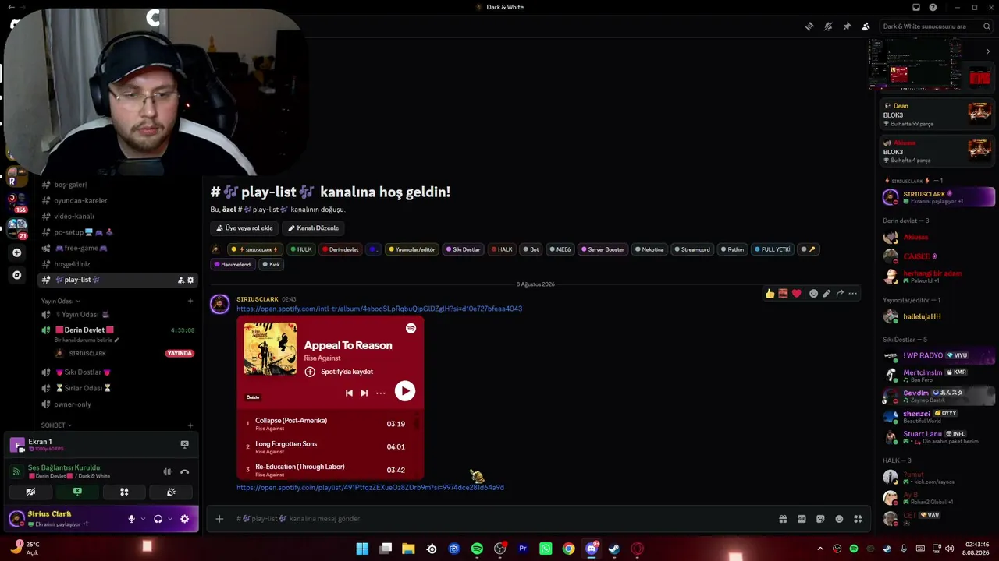Viewport: 999px width, 561px height.
Task: Open the activities button in voice panel
Action: point(124,492)
